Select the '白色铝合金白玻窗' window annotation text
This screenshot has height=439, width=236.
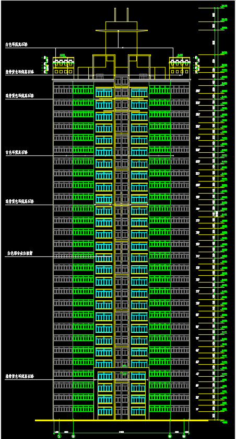coord(20,253)
